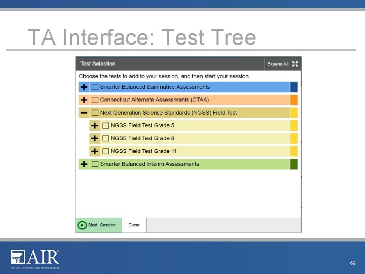The width and height of the screenshot is (365, 274).
Task: Check the Smarter Balanced Interim Assessments checkbox
Action: [95, 164]
